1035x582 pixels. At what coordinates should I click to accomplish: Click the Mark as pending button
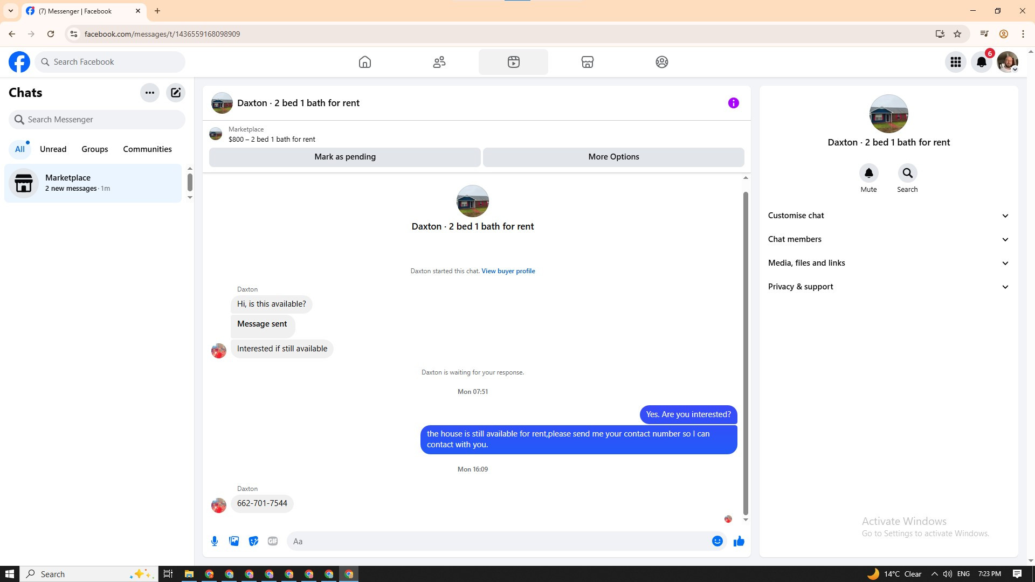point(345,157)
